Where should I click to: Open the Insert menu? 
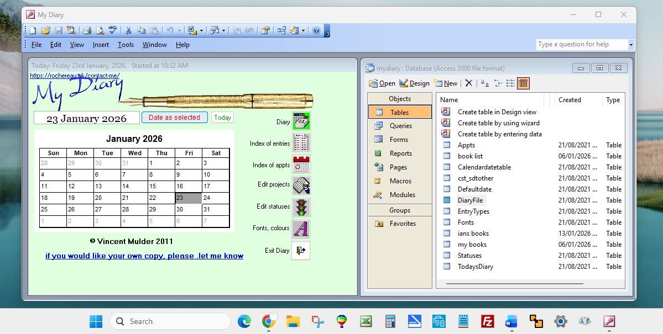pyautogui.click(x=101, y=45)
